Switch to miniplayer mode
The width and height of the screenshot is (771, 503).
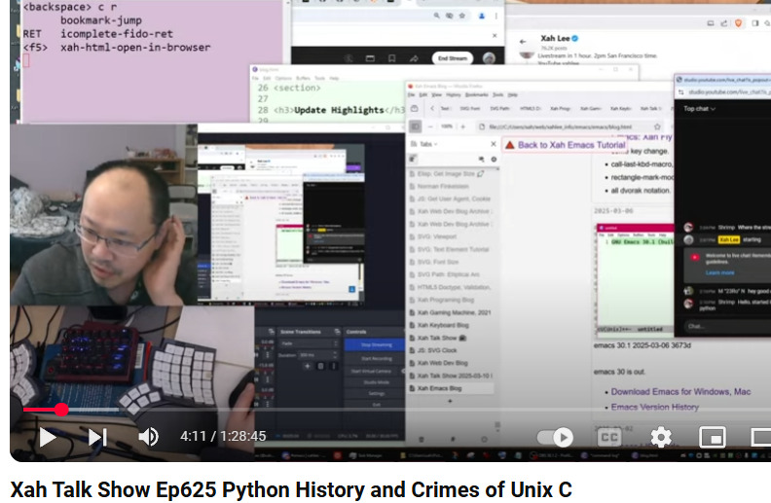pyautogui.click(x=713, y=437)
